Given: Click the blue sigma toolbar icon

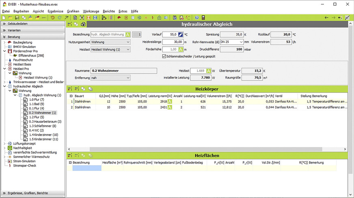Looking at the screenshot, I should pos(95,17).
